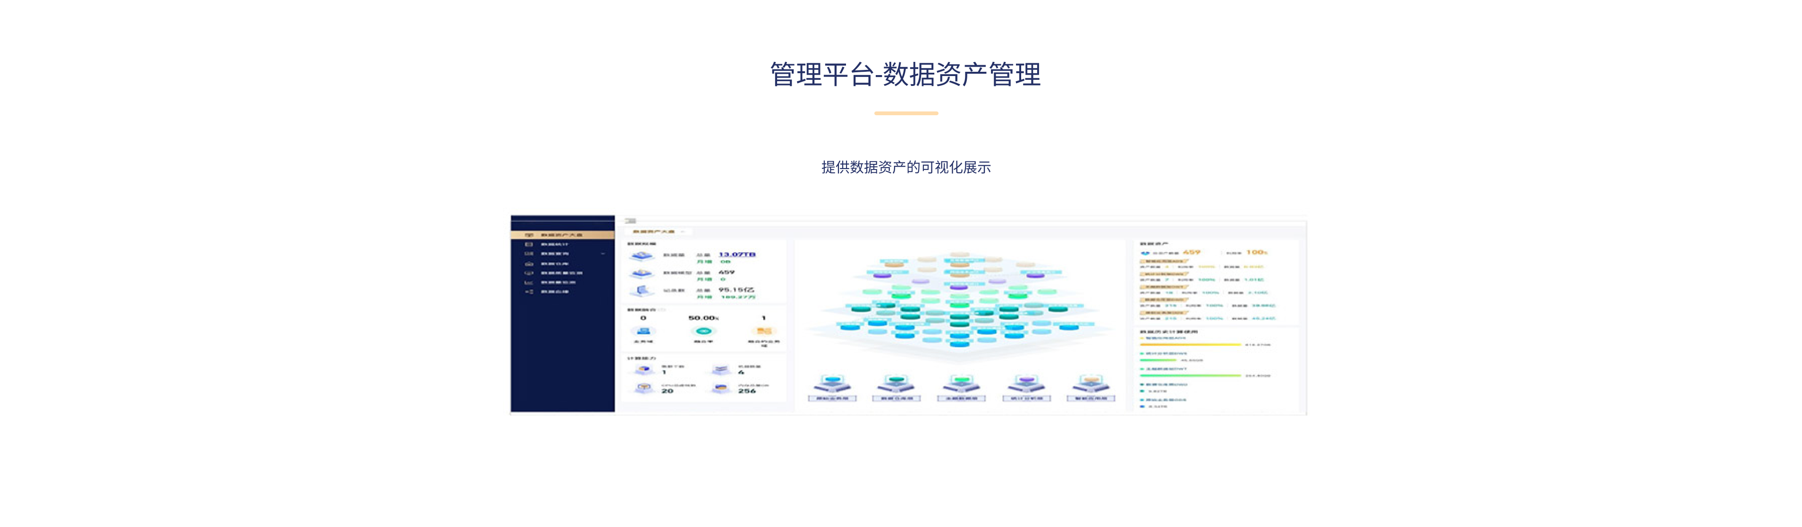
Task: Click the chart icon of the sixth sidebar item
Action: point(529,283)
